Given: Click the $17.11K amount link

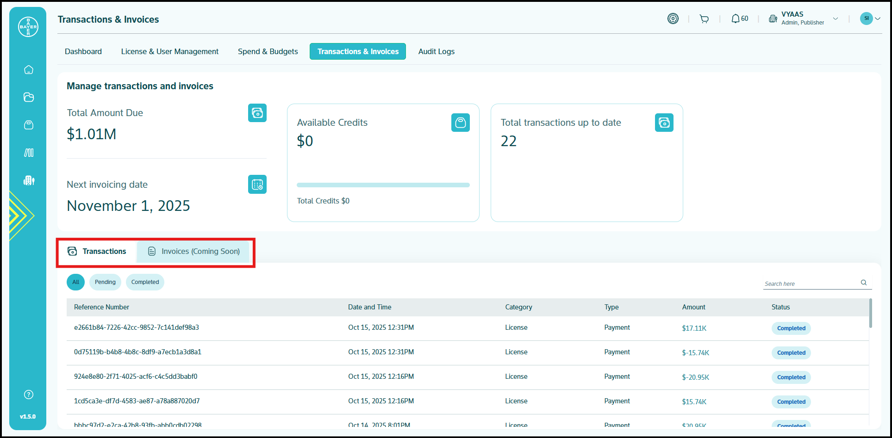Looking at the screenshot, I should (694, 328).
